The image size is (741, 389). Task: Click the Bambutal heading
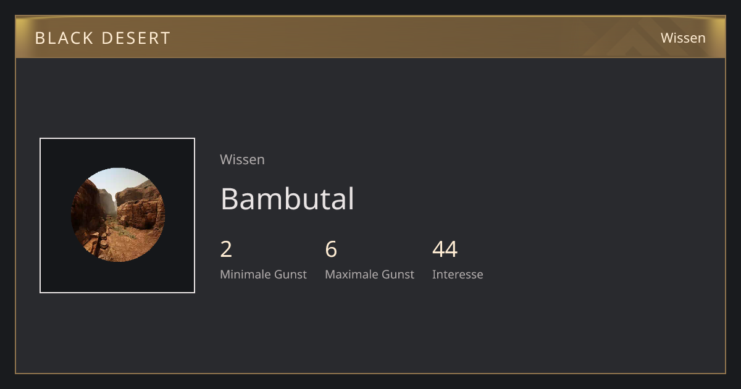[287, 199]
